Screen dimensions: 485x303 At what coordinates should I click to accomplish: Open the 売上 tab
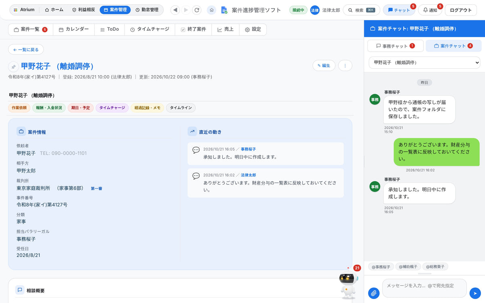point(226,29)
